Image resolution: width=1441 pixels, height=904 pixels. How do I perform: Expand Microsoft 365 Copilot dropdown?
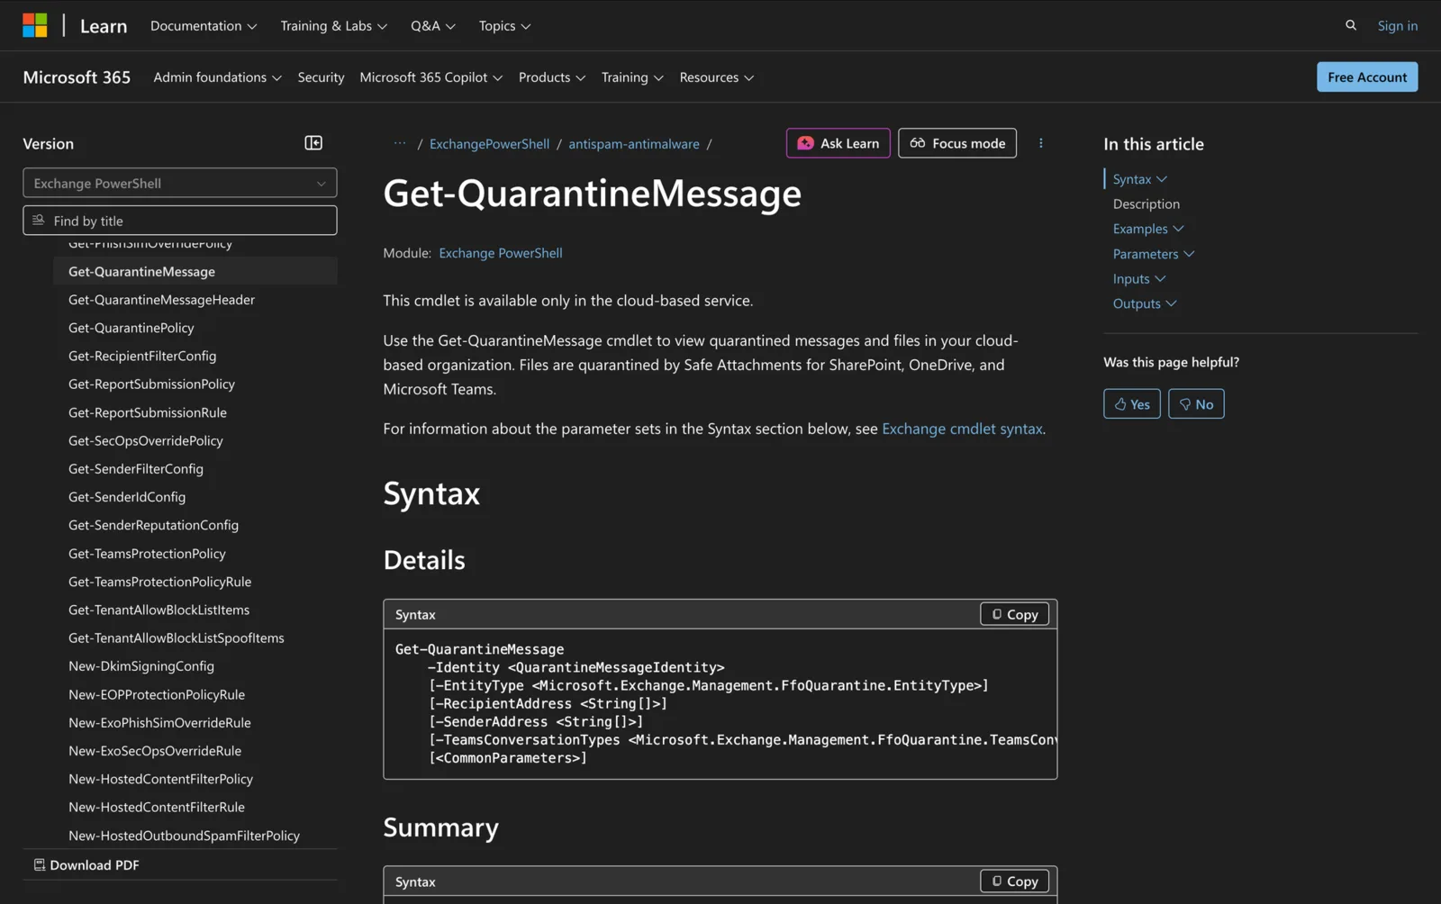click(x=431, y=77)
